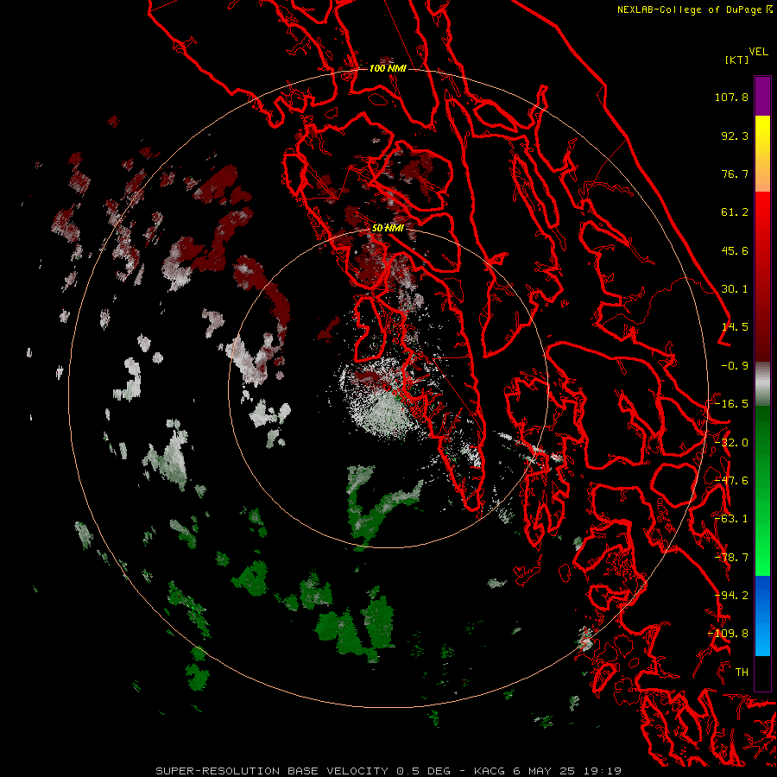777x777 pixels.
Task: Click the SUPER-RESOLUTION BASE VELOCITY caption text
Action: click(x=388, y=771)
